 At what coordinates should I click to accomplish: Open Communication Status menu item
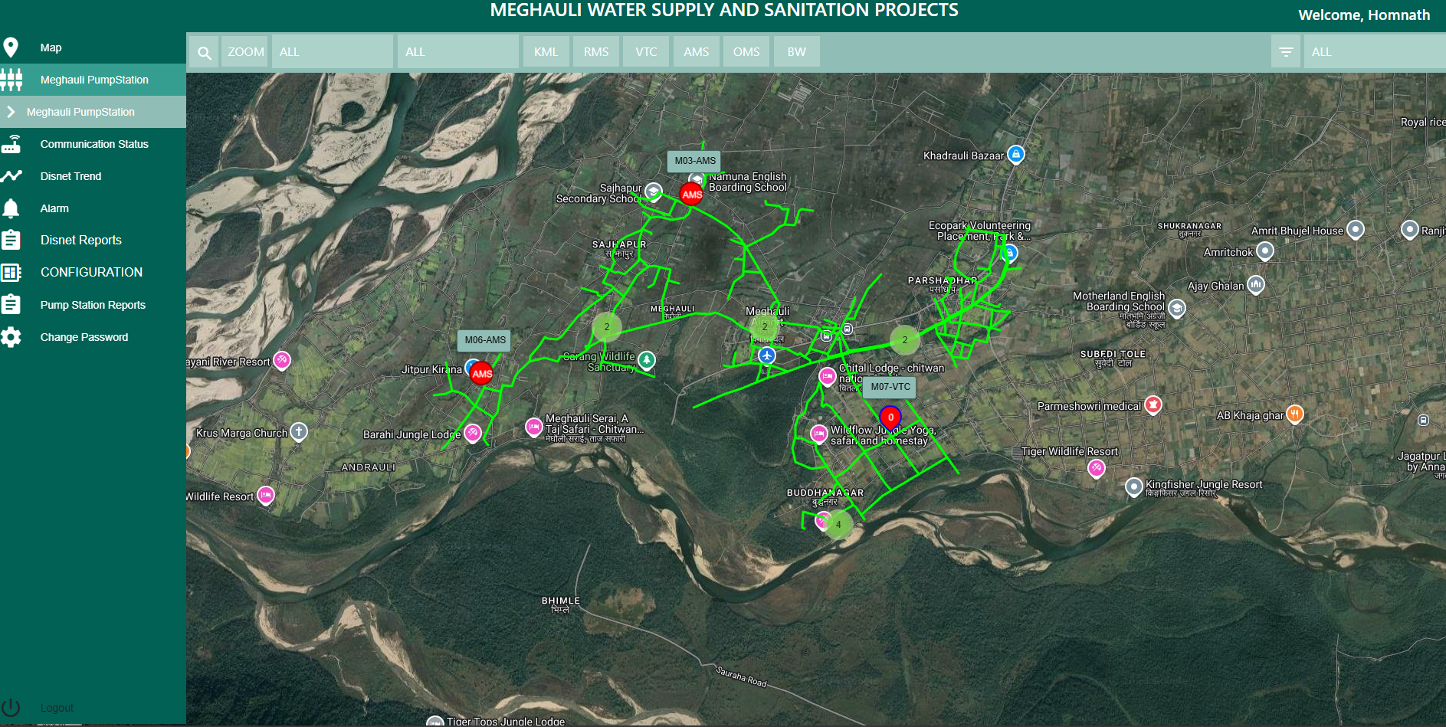(x=94, y=144)
